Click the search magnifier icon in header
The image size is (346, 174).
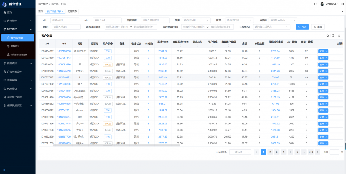[x=315, y=4]
